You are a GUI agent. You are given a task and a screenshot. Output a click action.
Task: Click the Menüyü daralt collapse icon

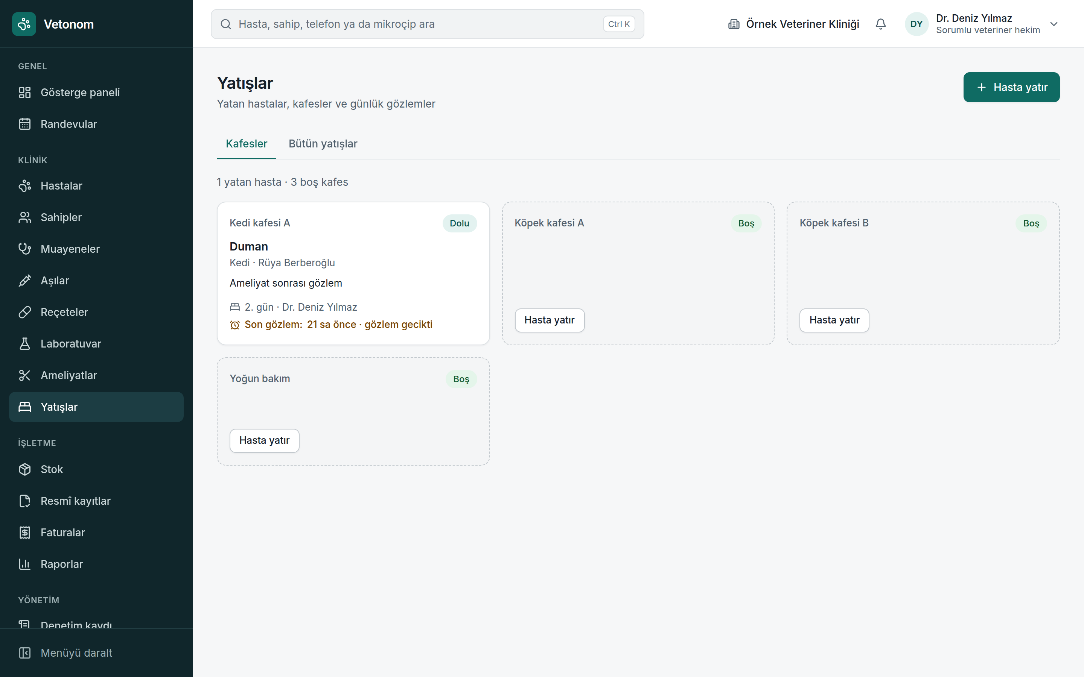point(24,653)
